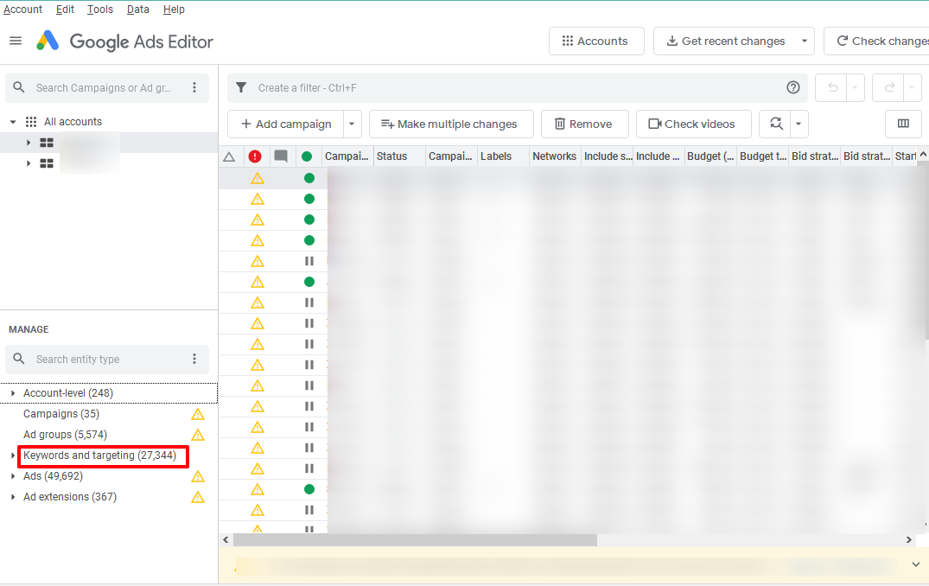Image resolution: width=929 pixels, height=586 pixels.
Task: Click green enabled dot in first campaign row
Action: 309,178
